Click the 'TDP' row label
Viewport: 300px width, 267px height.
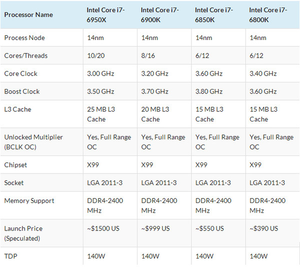tap(10, 256)
